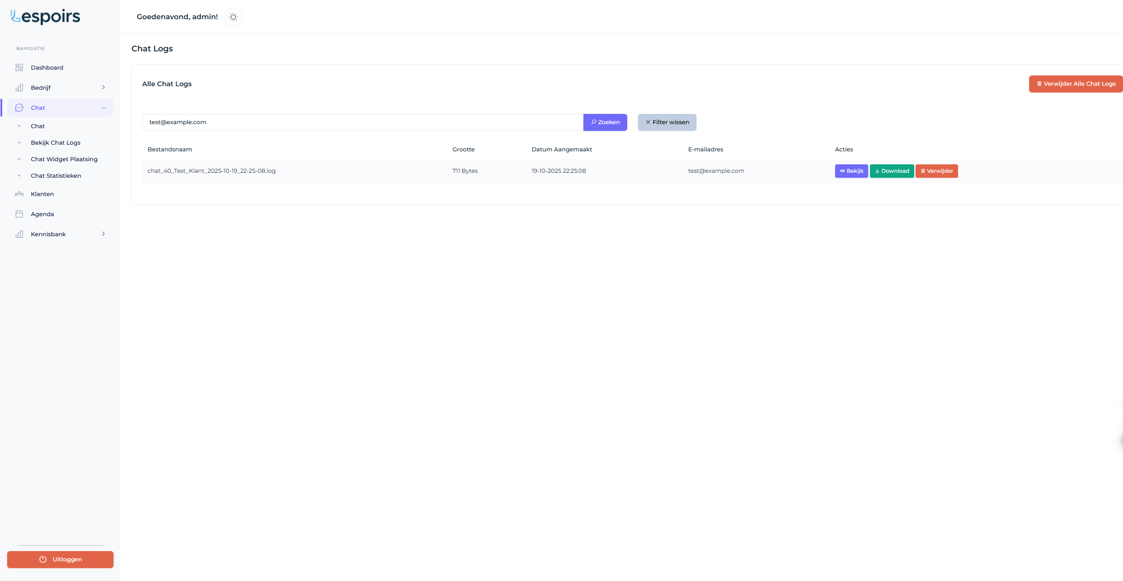Toggle Filter wissen to clear filters
The image size is (1123, 581).
(x=667, y=122)
